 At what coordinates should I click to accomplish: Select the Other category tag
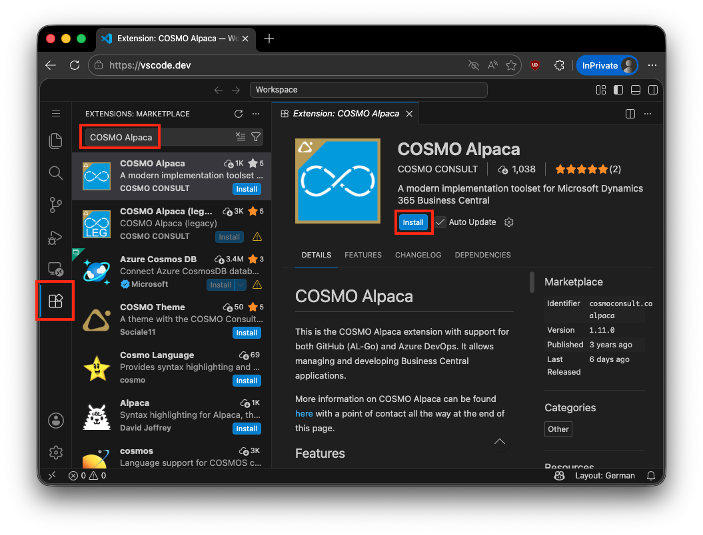(558, 429)
